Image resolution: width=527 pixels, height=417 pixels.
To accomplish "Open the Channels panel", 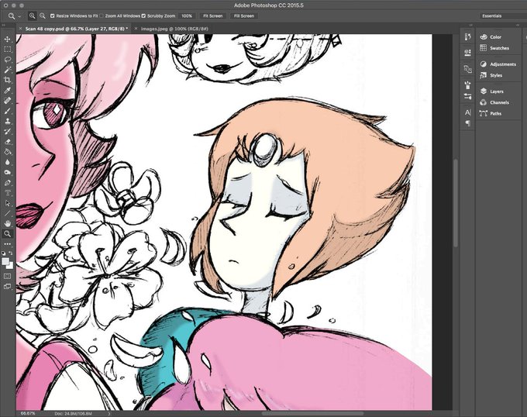I will point(501,102).
